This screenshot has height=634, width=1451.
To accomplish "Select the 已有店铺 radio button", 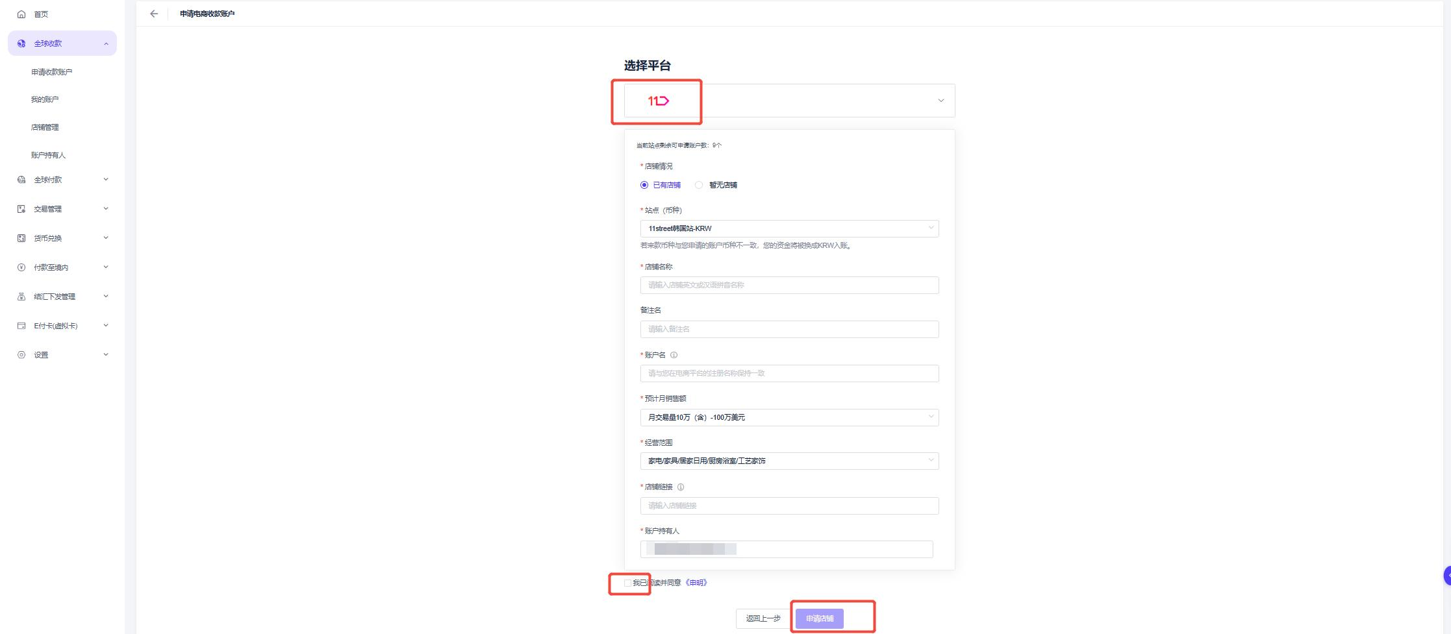I will pos(644,185).
